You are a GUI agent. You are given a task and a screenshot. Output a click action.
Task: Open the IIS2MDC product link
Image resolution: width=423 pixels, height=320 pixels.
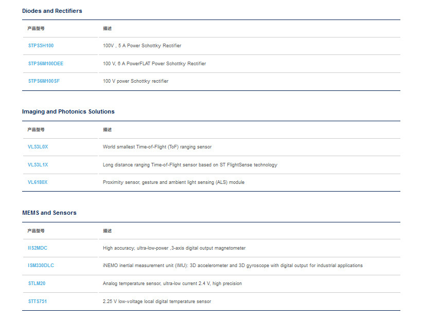[38, 248]
